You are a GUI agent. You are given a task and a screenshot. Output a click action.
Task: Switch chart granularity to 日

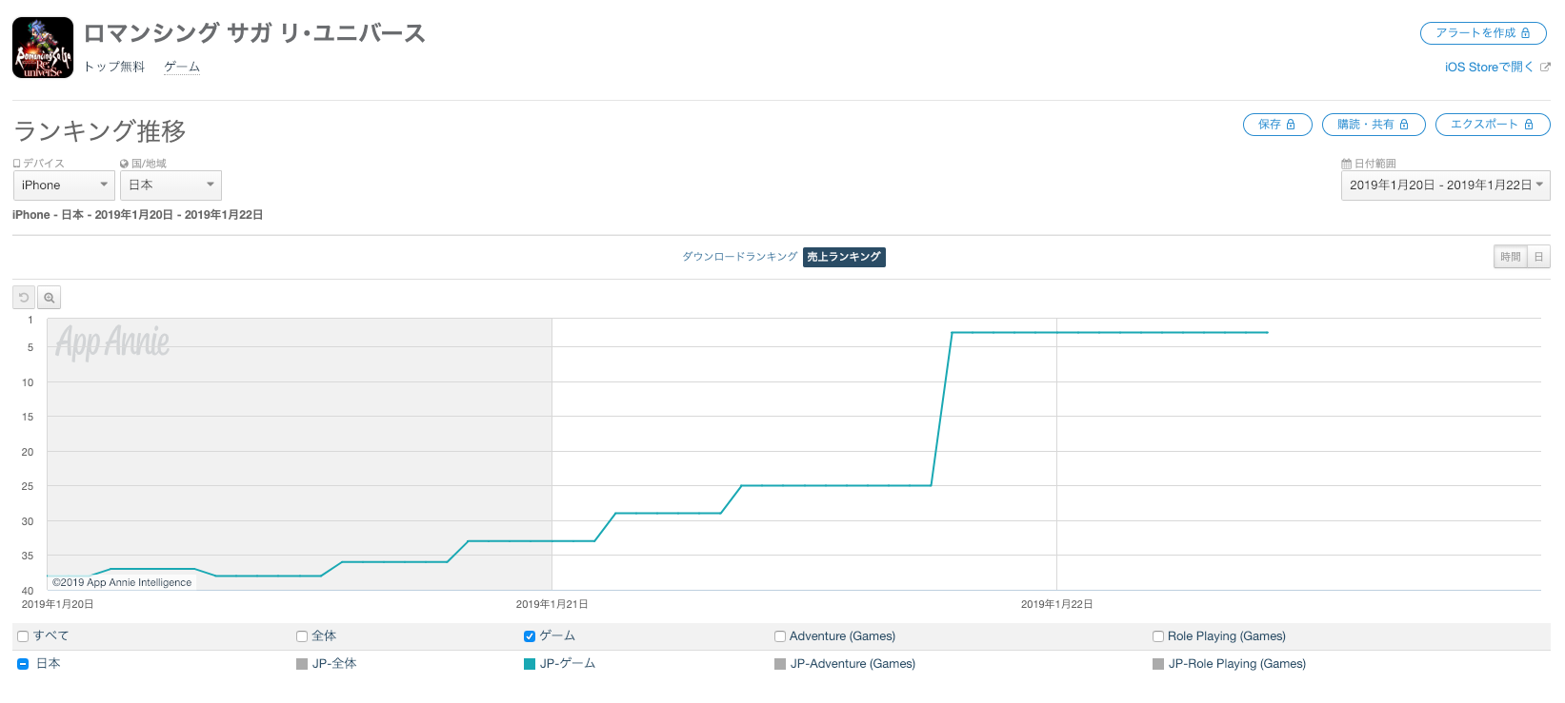(1539, 257)
